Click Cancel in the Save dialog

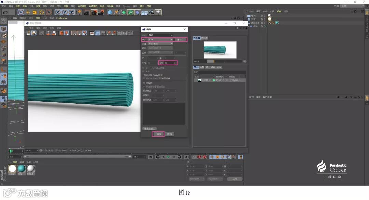[x=170, y=134]
